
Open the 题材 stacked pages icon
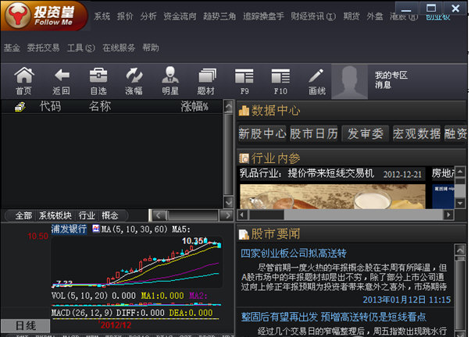207,75
